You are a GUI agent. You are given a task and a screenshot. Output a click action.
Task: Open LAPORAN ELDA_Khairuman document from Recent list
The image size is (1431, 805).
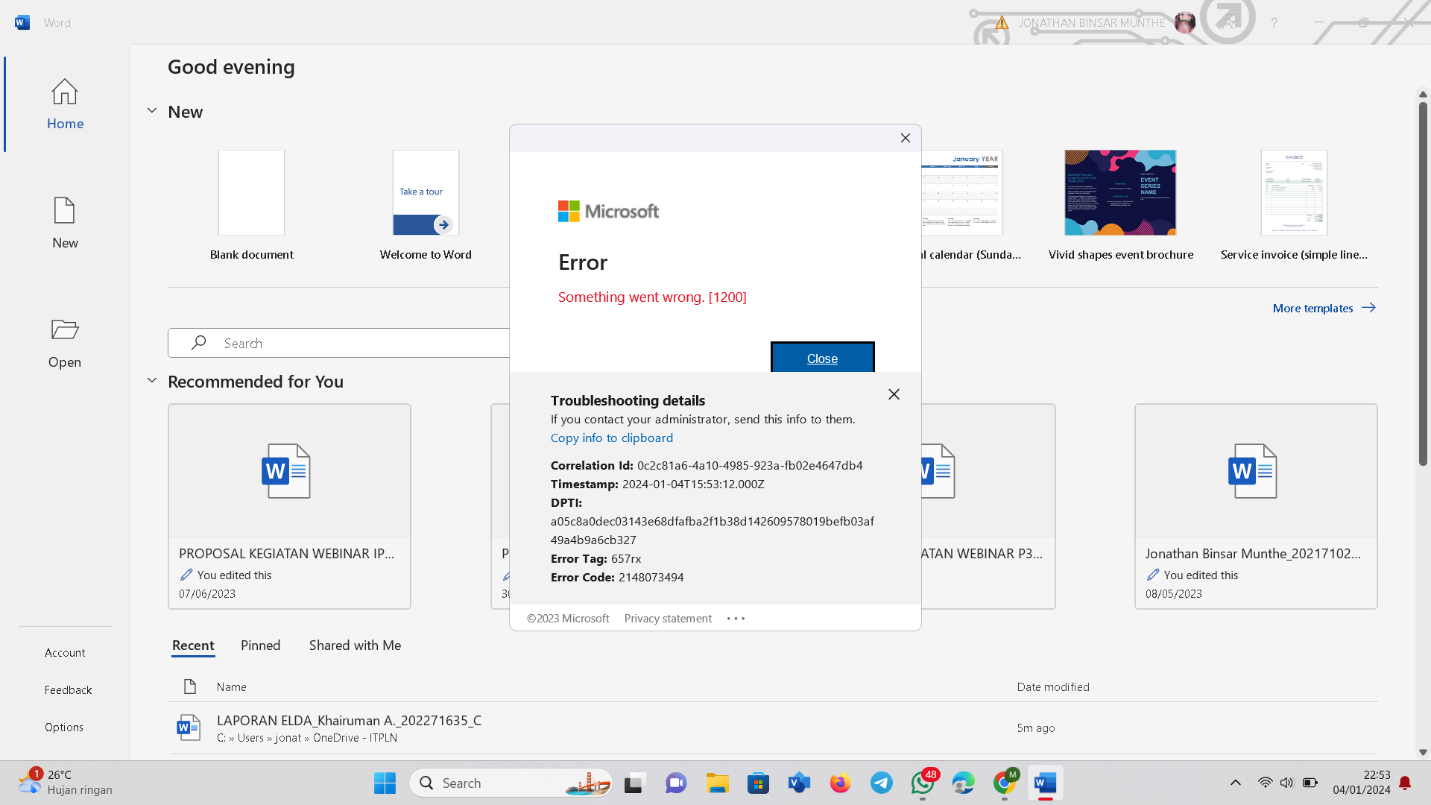(350, 720)
